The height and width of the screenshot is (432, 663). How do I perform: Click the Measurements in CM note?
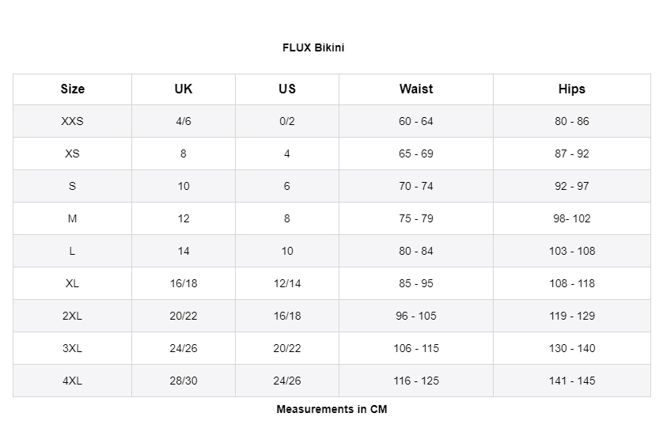pos(331,410)
